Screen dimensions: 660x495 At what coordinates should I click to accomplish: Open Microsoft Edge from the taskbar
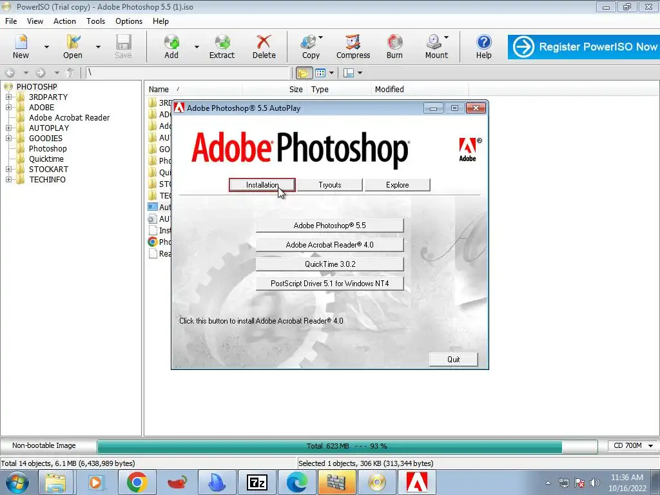click(297, 482)
